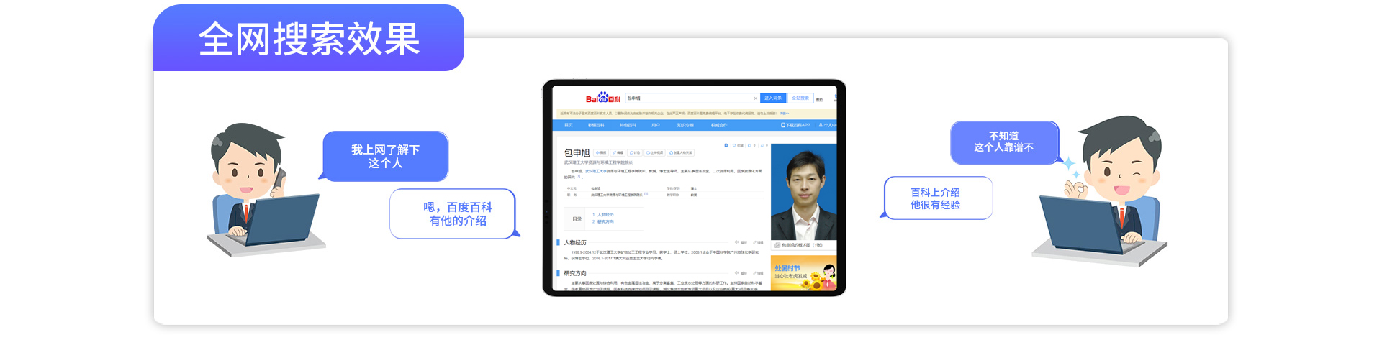Screen dimensions: 1382x345
Task: Click the 全站搜索 button
Action: click(800, 98)
